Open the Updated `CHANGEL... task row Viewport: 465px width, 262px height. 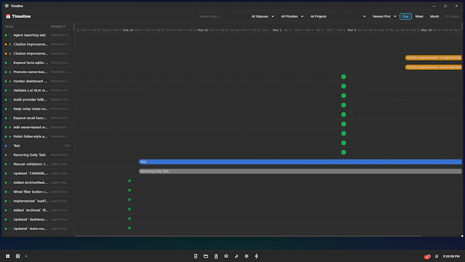tap(38, 173)
